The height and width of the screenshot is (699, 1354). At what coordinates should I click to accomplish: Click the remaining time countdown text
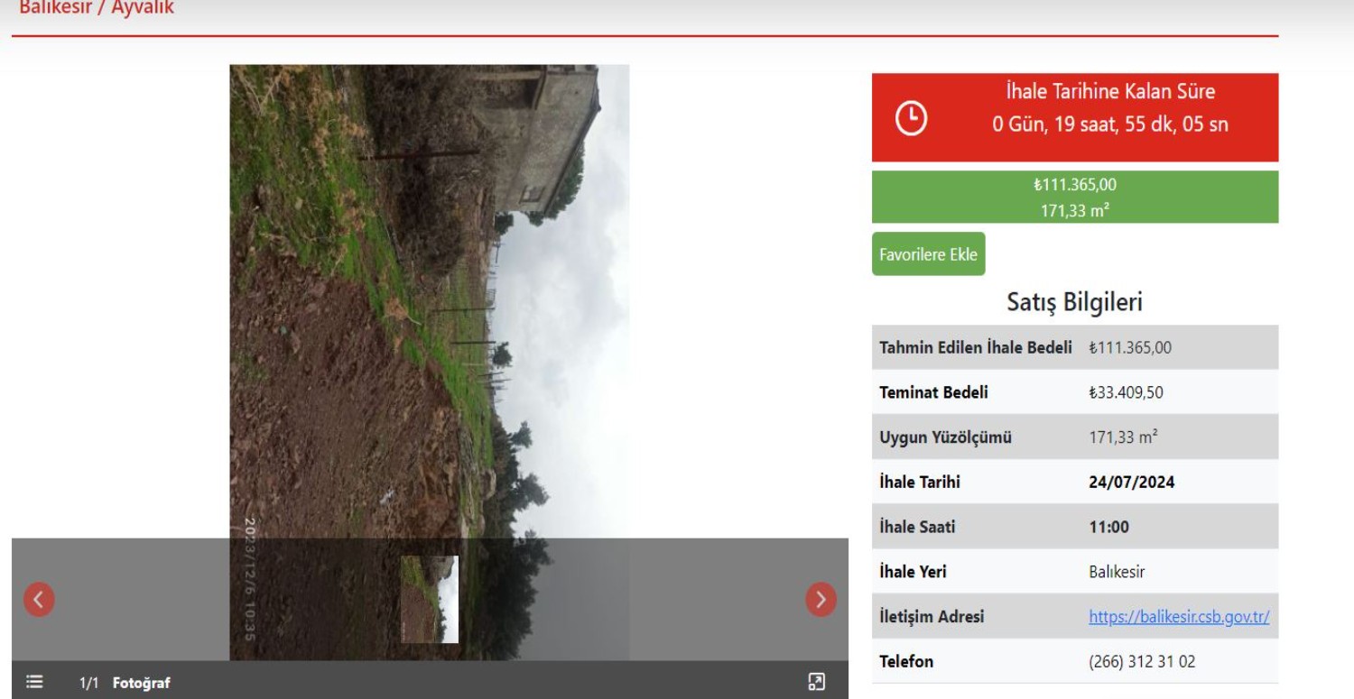click(x=1109, y=124)
